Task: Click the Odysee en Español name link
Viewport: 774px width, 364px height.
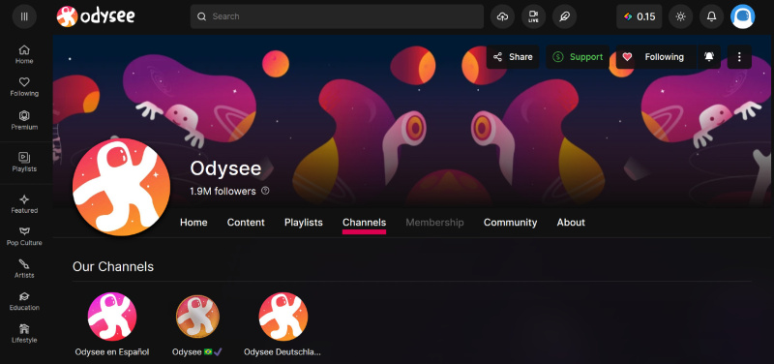Action: (x=112, y=352)
